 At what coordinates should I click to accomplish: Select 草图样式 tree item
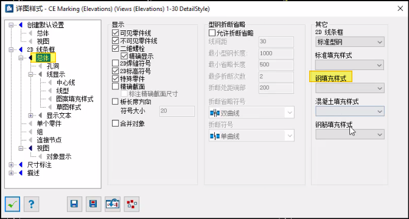pyautogui.click(x=69, y=107)
